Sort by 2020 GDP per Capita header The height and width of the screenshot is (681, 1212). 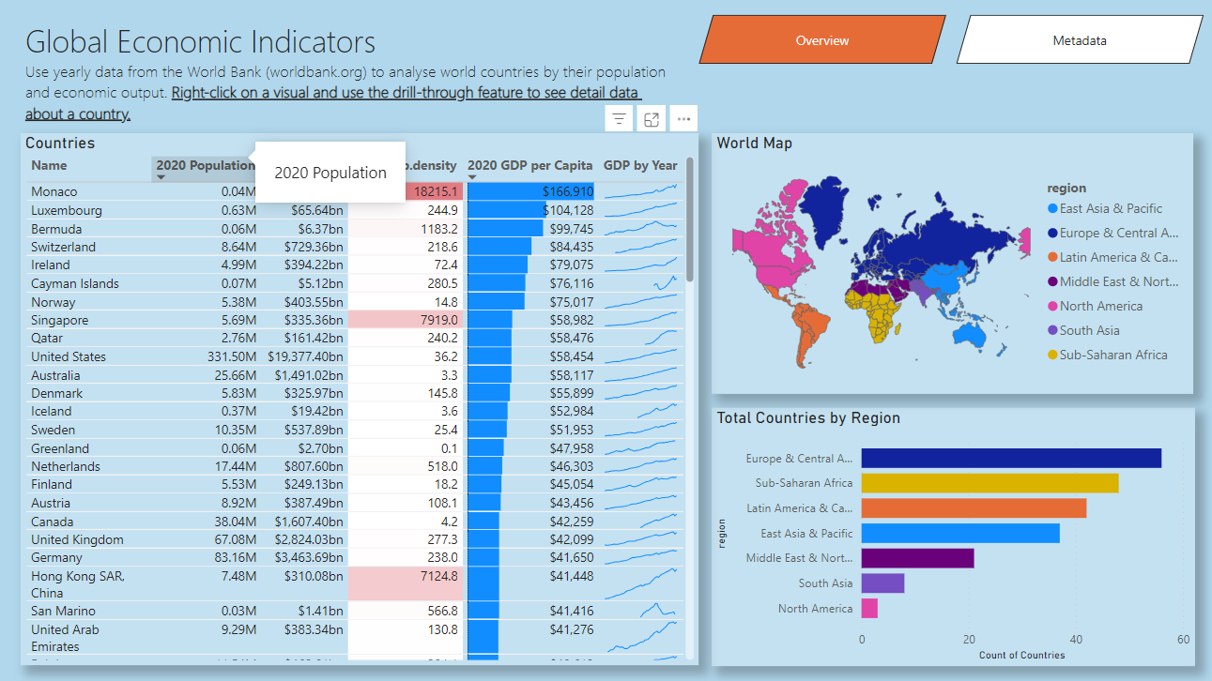tap(529, 166)
